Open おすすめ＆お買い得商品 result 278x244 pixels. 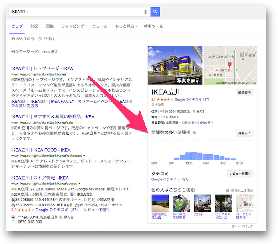pyautogui.click(x=53, y=117)
